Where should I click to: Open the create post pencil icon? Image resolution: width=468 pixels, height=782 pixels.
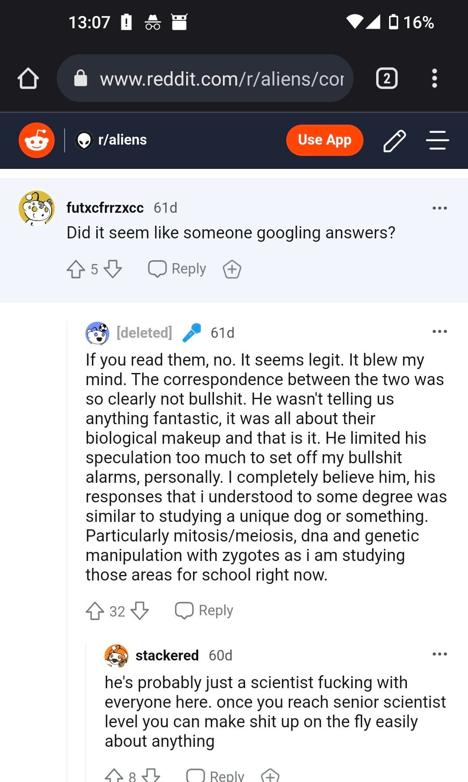(394, 141)
